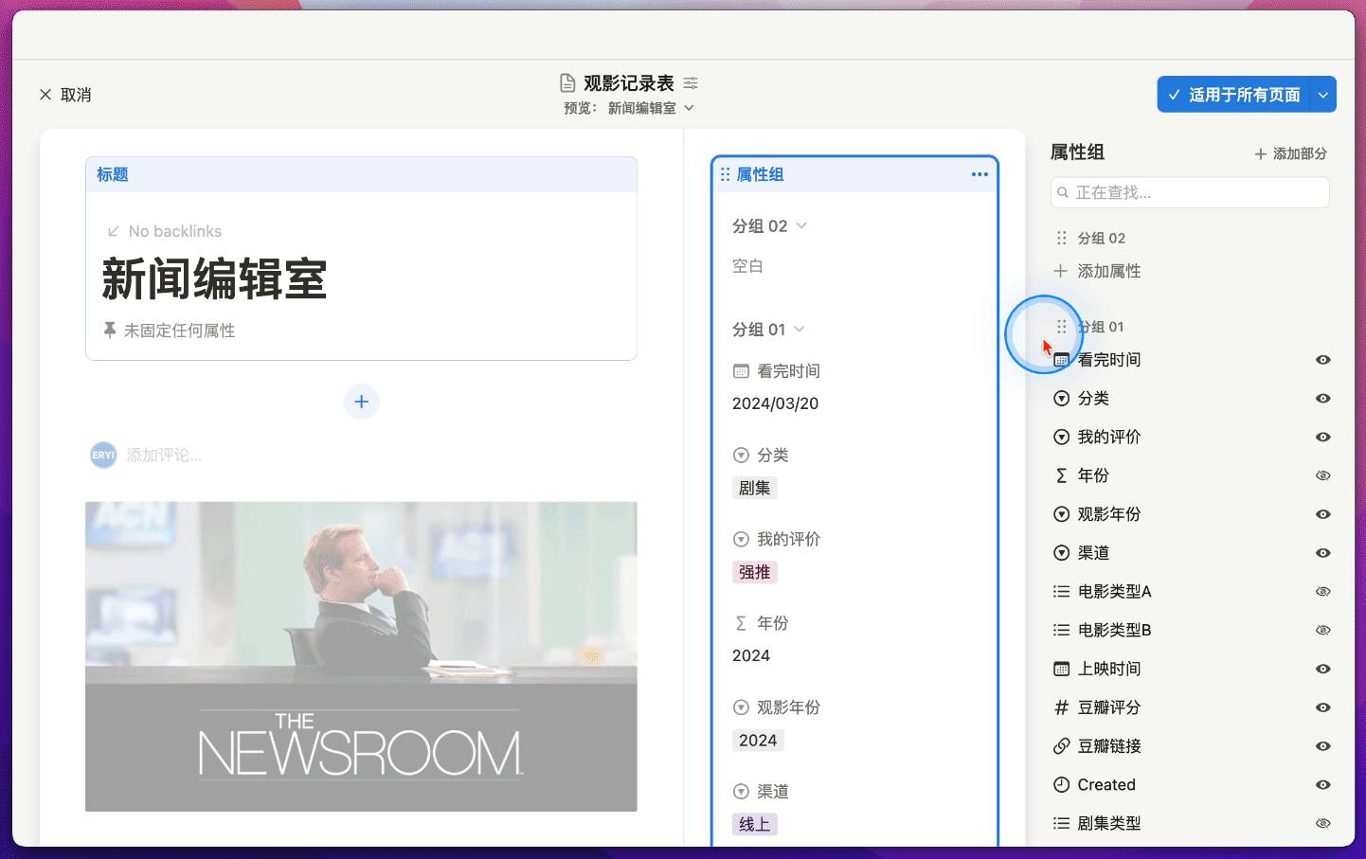Open dropdown arrow next to 适用于所有页面
1366x859 pixels.
1323,95
